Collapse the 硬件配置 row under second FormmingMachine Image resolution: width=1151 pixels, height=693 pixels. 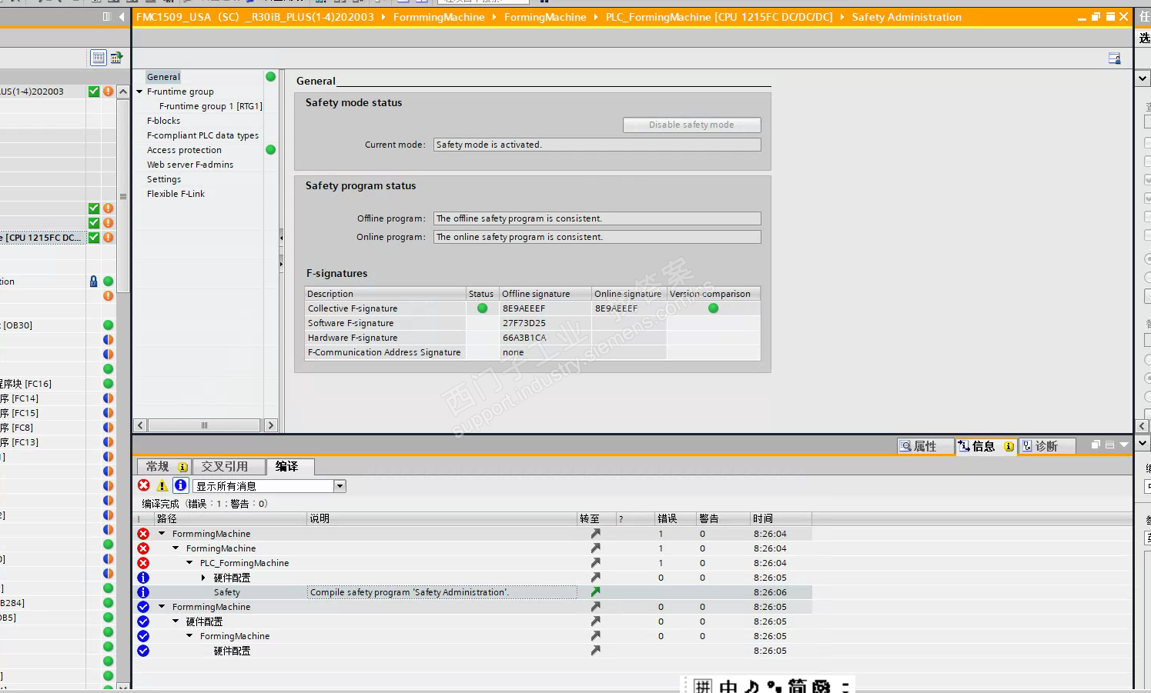(x=176, y=621)
